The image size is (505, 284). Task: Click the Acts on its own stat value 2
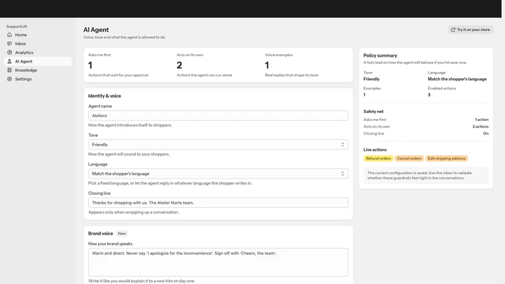(179, 66)
